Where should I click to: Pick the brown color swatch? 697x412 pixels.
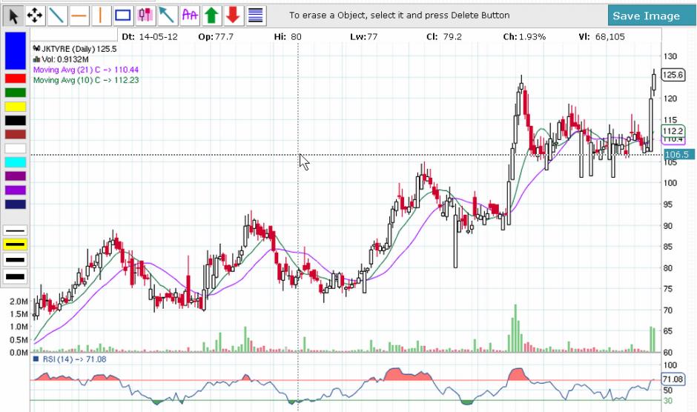[x=16, y=134]
